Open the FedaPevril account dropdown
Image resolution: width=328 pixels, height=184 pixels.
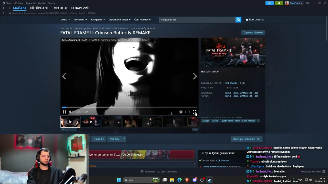tap(294, 3)
